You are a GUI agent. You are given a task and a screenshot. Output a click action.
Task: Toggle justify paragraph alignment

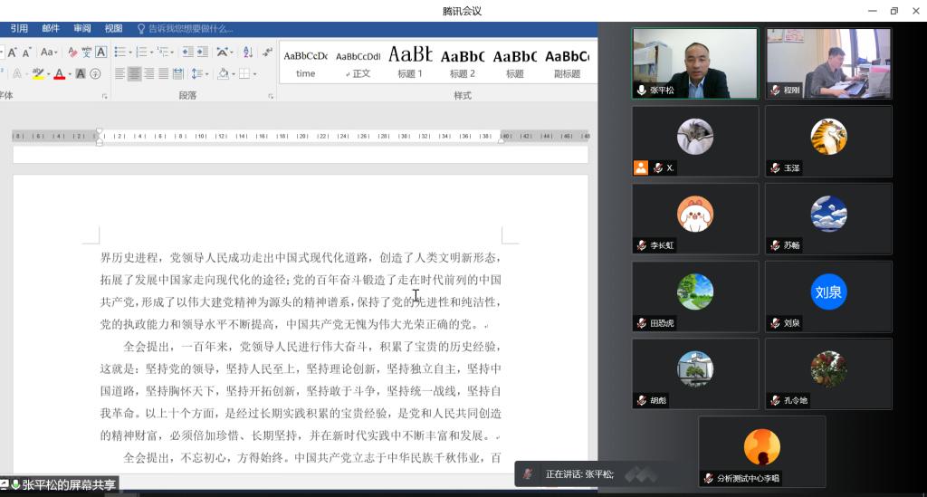point(163,74)
